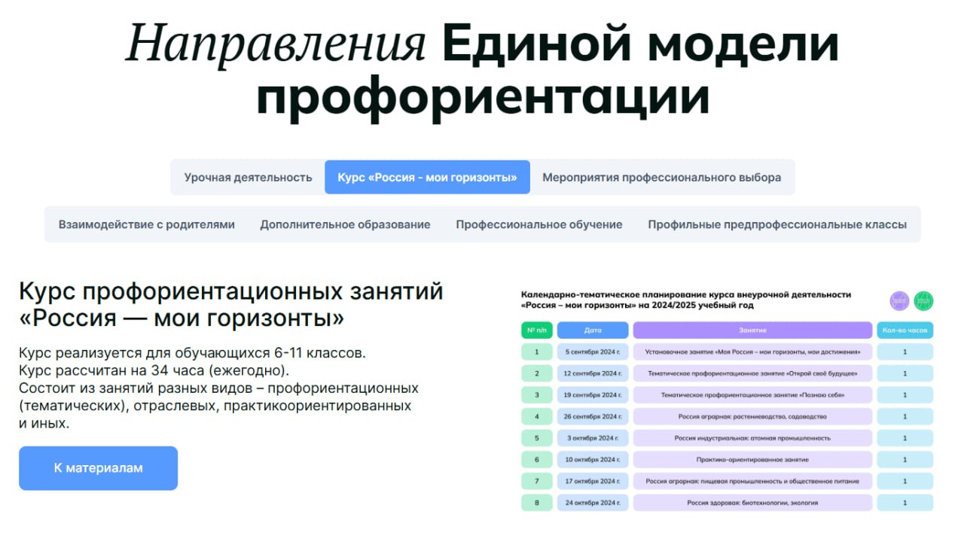
Task: Go to «Профессиональное обучение» tab
Action: (538, 224)
